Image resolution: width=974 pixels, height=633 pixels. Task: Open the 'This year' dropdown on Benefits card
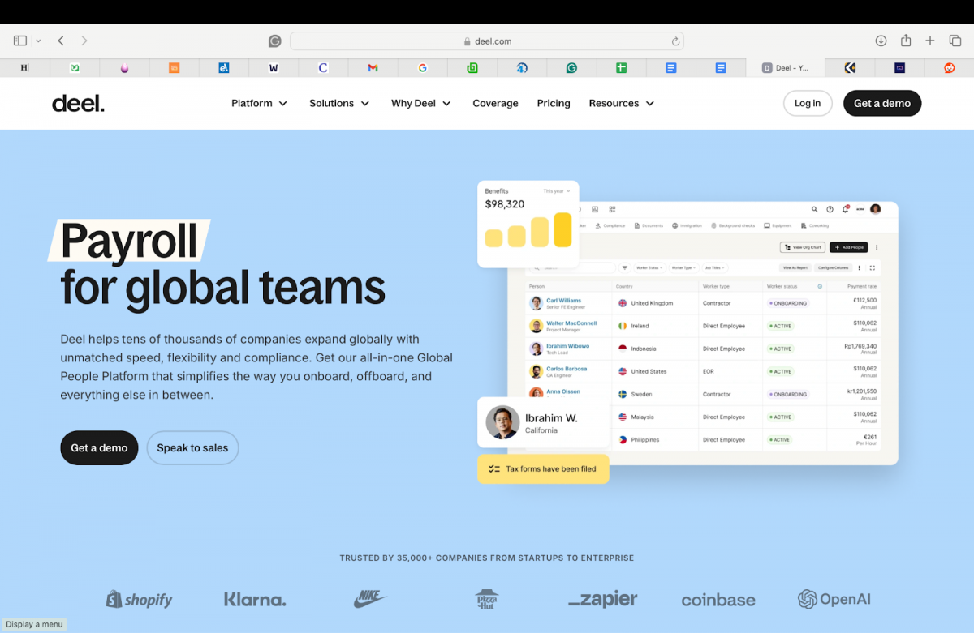557,191
